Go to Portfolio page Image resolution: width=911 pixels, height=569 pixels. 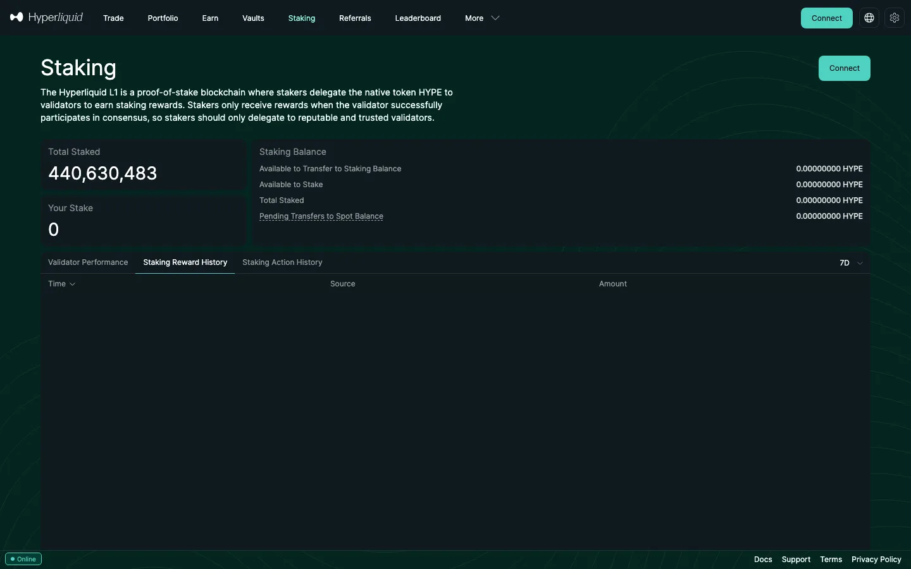pos(163,18)
